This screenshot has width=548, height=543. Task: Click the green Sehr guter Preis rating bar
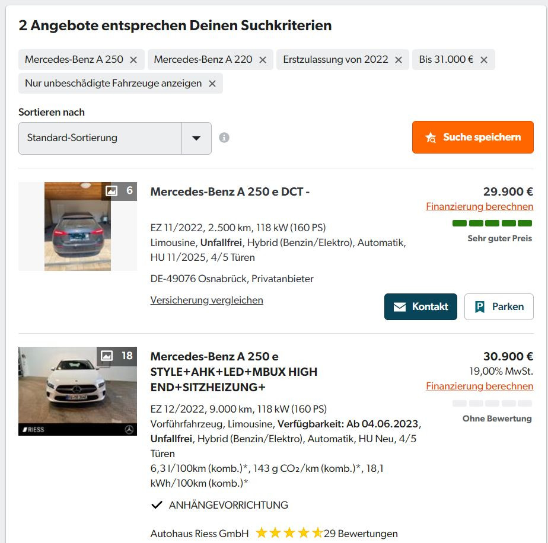[x=492, y=223]
